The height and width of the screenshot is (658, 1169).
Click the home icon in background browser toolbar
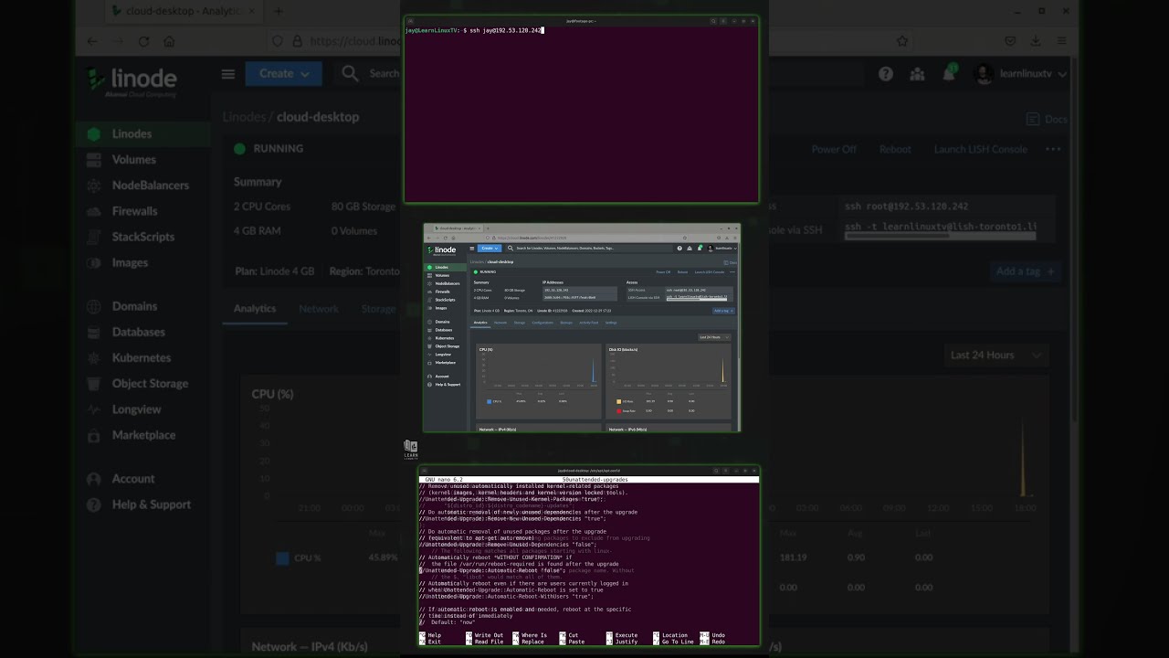click(169, 41)
